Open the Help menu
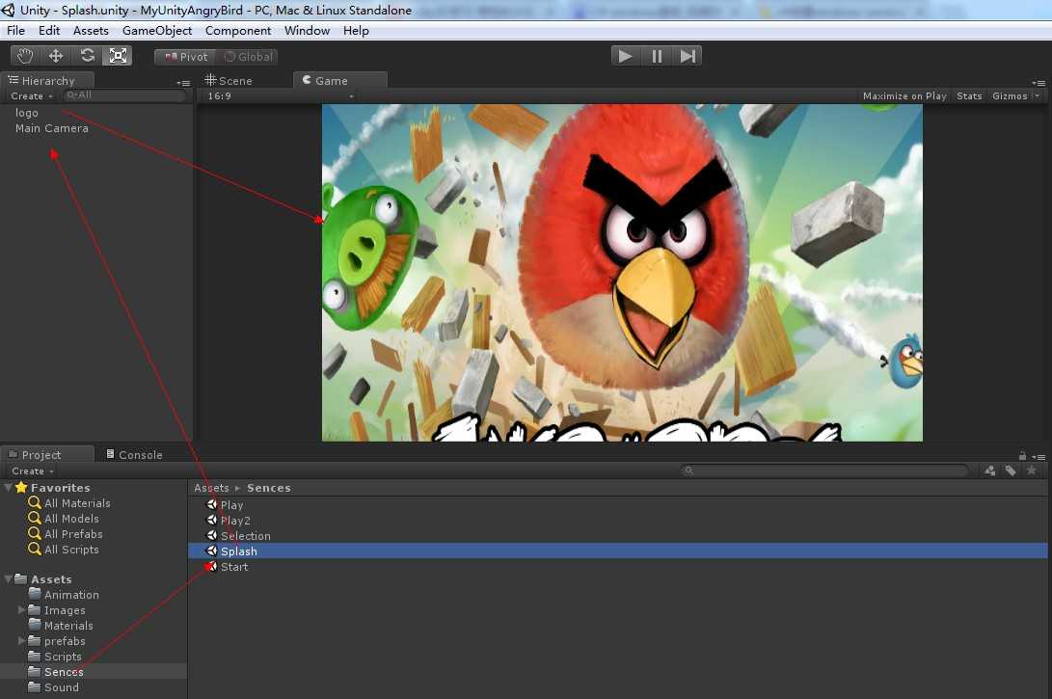This screenshot has height=699, width=1052. click(x=356, y=30)
